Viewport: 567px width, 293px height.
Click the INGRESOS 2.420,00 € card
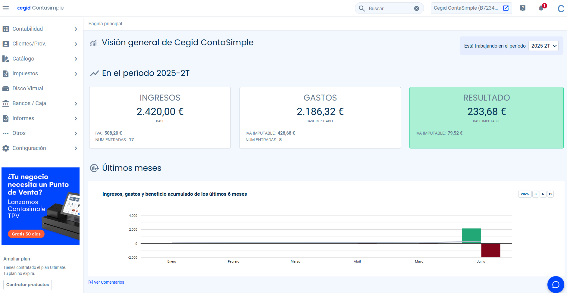tap(160, 118)
